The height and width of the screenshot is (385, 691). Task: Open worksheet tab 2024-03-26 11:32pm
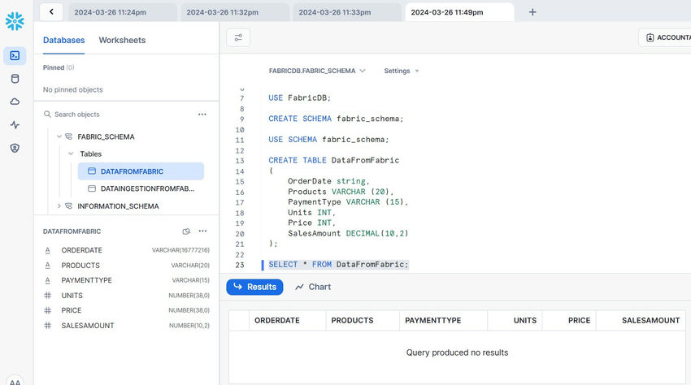tap(235, 12)
